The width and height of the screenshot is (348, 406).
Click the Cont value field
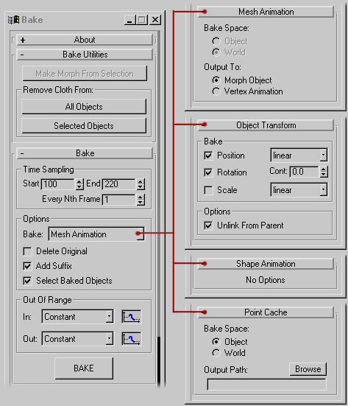point(304,172)
